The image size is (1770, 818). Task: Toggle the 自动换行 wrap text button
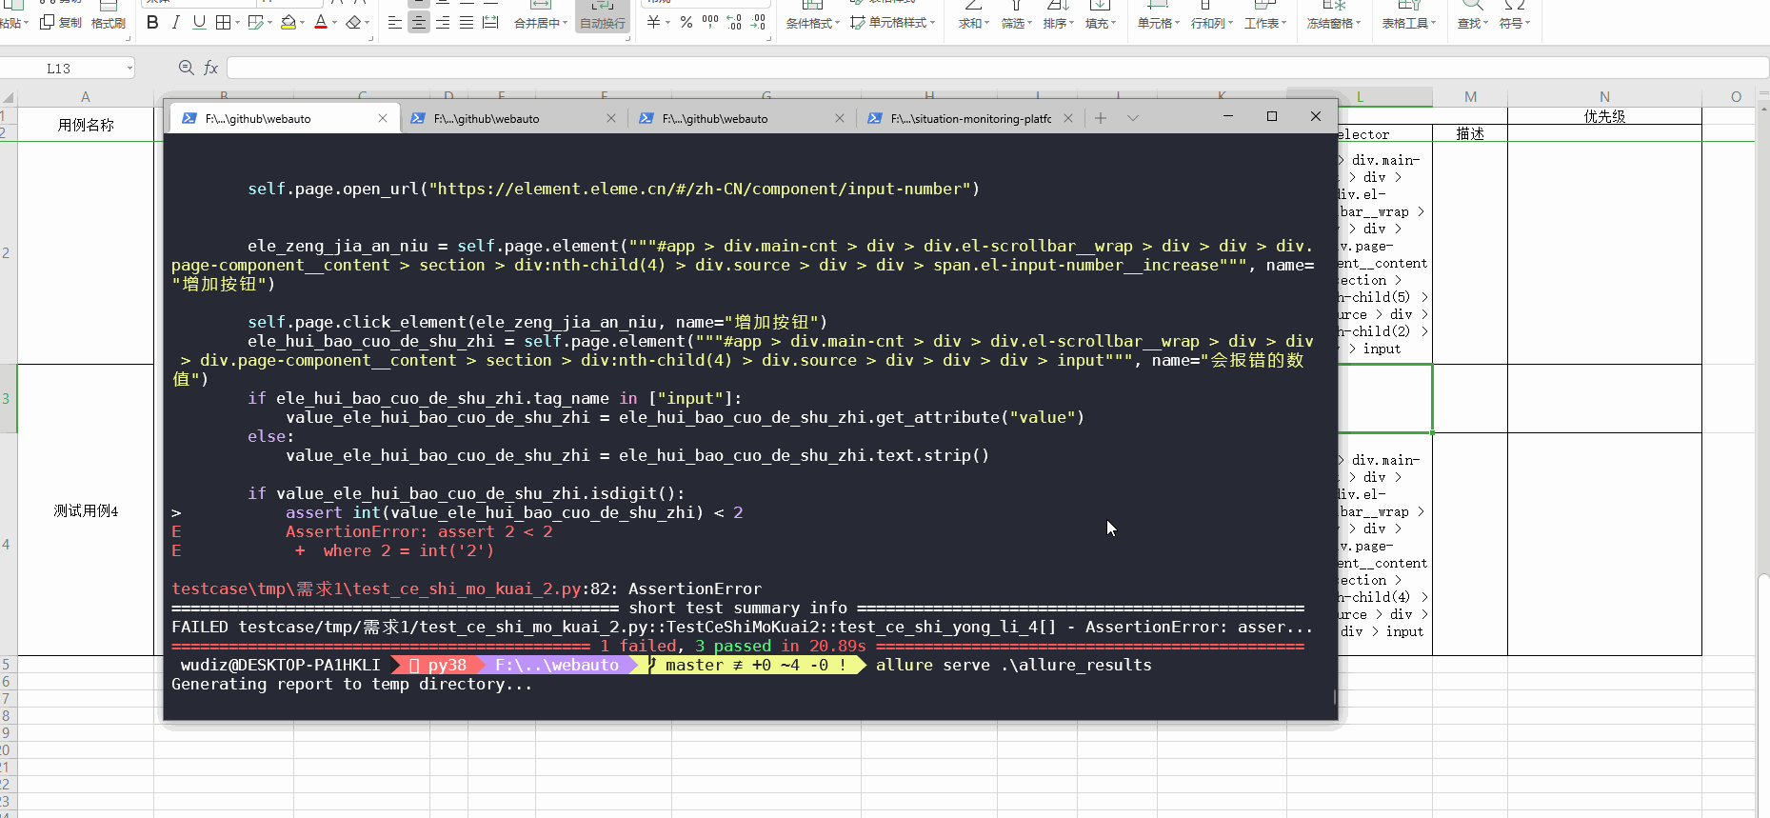603,17
